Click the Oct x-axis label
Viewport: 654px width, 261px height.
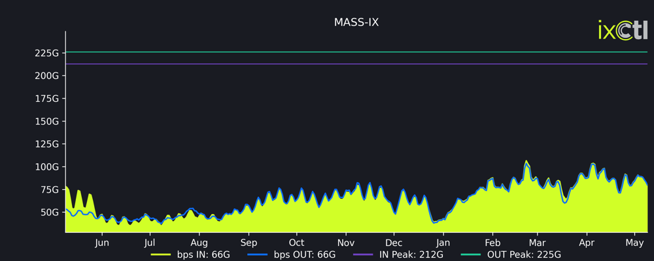(x=296, y=243)
